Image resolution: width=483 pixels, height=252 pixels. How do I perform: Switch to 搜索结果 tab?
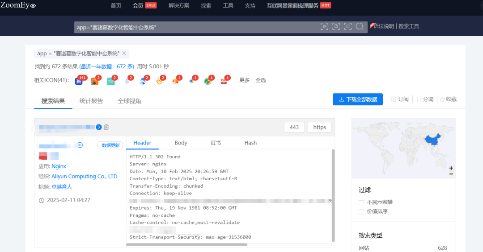pyautogui.click(x=53, y=101)
